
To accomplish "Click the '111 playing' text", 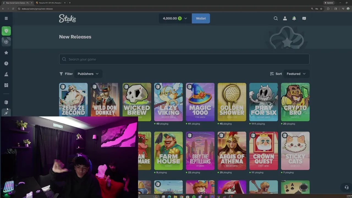I will (x=258, y=124).
